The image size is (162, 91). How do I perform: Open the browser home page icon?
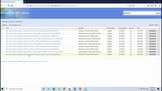(x=12, y=6)
